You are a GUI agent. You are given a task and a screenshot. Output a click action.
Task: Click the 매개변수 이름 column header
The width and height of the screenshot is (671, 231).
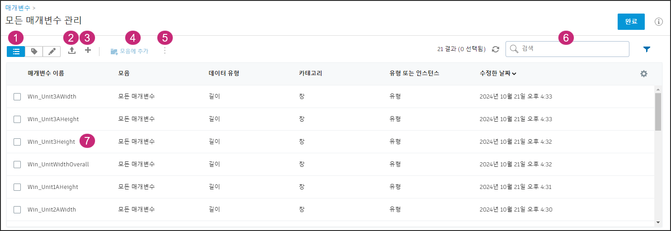tap(46, 73)
